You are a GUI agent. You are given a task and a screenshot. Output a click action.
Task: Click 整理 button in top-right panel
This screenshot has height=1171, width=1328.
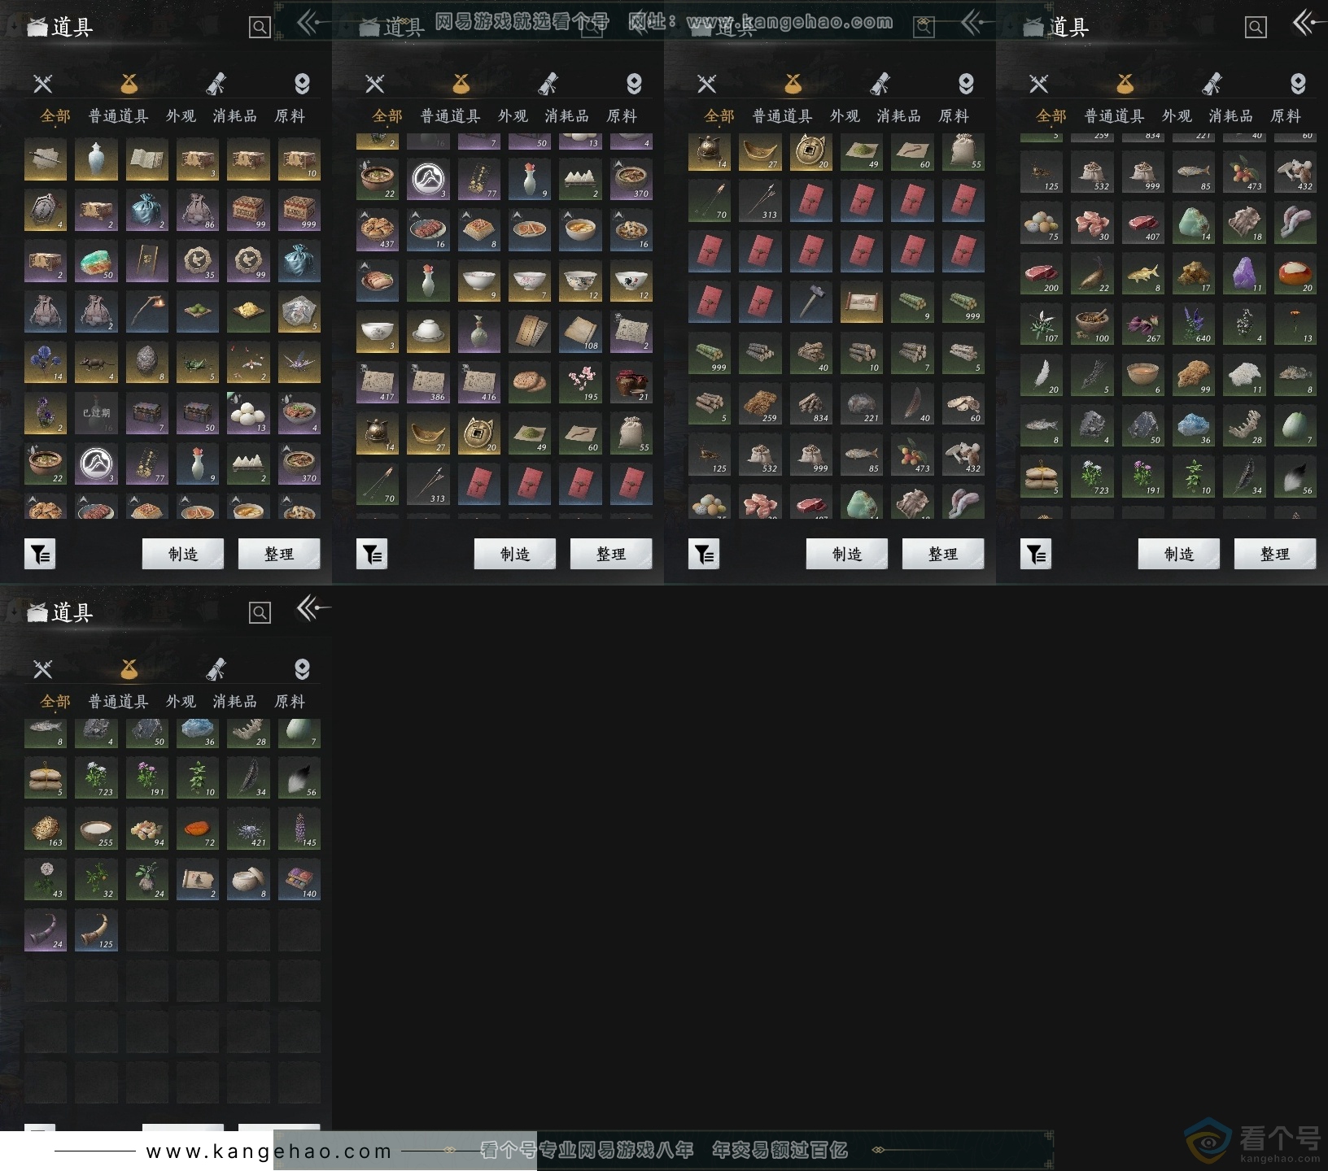click(1275, 554)
